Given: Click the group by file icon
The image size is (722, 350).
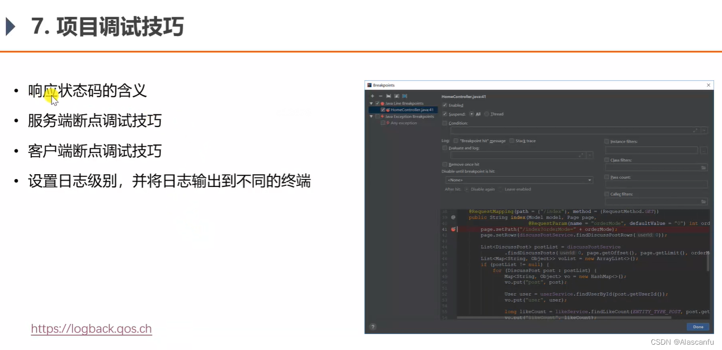Looking at the screenshot, I should click(x=397, y=96).
